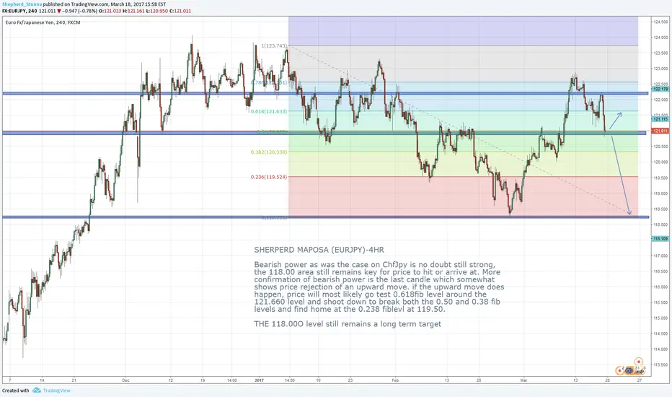Screen dimensions: 672x397
Task: Click the L:120.950 low value in the header
Action: (157, 11)
